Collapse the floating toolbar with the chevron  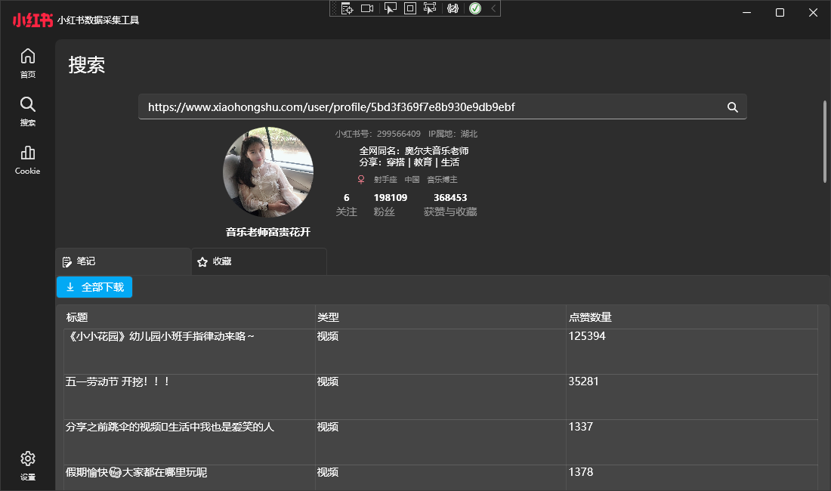(x=495, y=8)
